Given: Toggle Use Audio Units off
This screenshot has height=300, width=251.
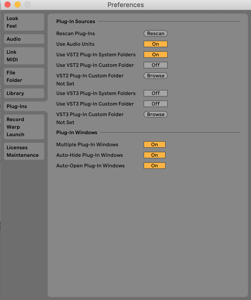Looking at the screenshot, I should [156, 44].
